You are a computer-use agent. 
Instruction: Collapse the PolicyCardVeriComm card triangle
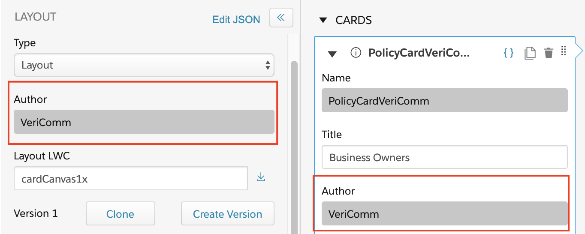point(332,54)
